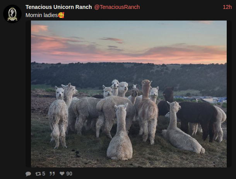
Task: Click the tree-covered hillside in the photo
Action: 129,75
